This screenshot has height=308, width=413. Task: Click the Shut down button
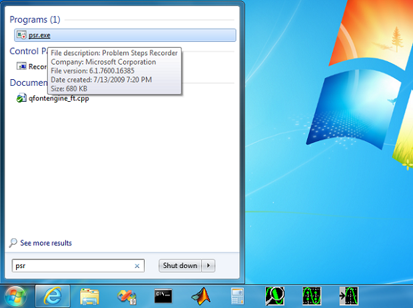[x=180, y=265]
